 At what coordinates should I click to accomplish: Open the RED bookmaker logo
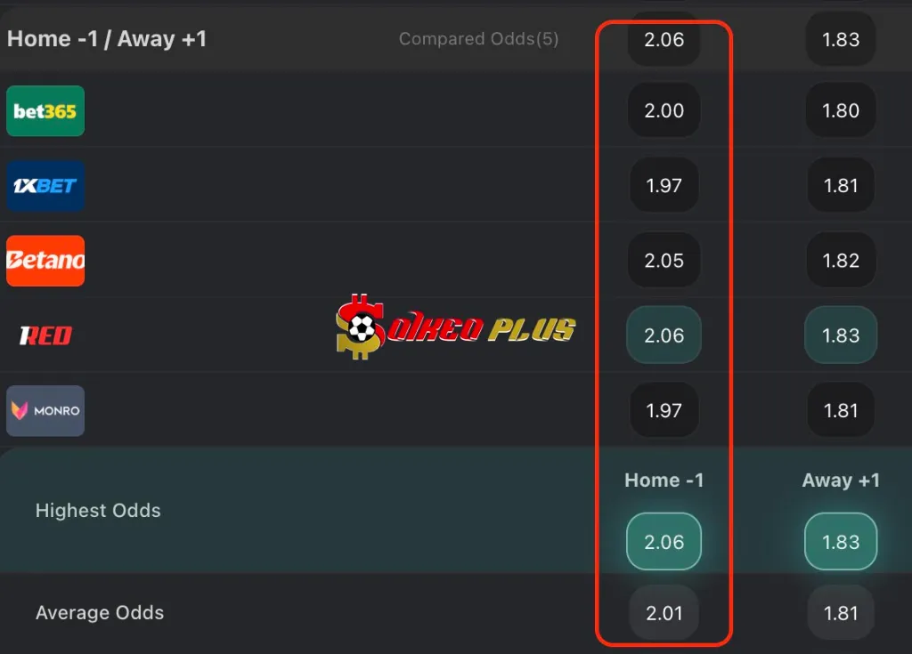[x=45, y=335]
